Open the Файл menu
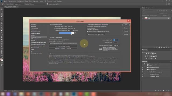 click(x=5, y=1)
